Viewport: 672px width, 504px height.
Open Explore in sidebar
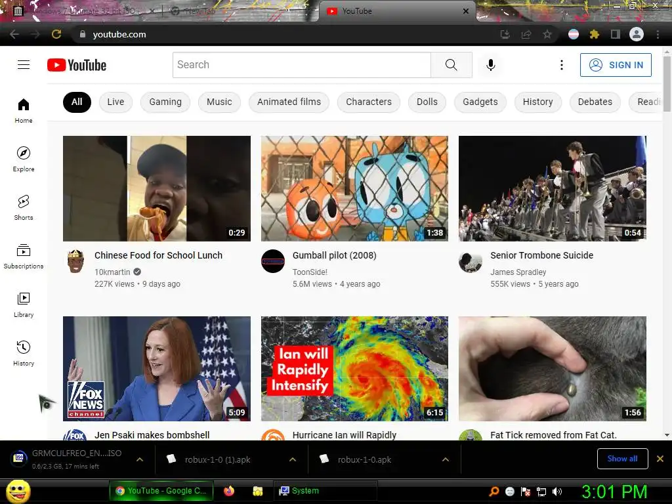24,159
